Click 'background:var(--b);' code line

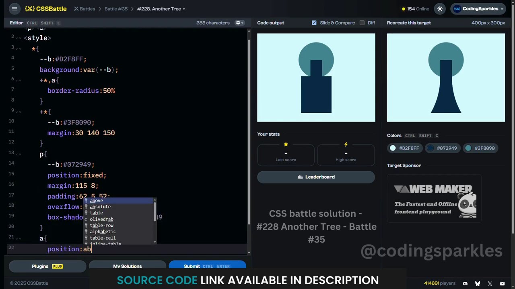[79, 70]
